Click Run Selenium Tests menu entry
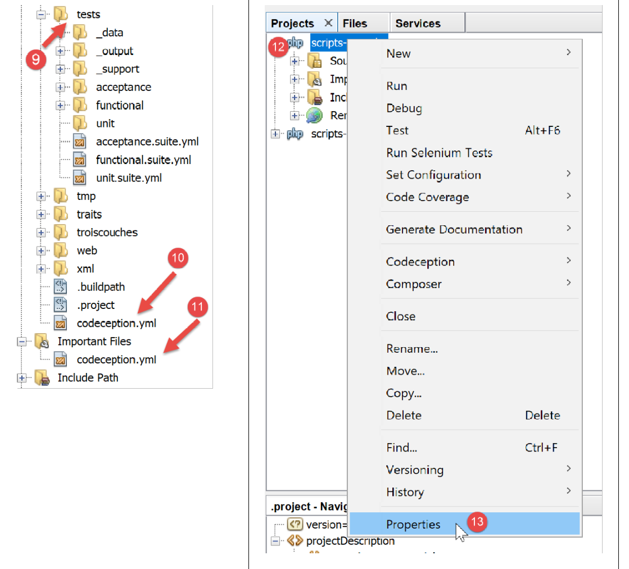 pyautogui.click(x=439, y=153)
